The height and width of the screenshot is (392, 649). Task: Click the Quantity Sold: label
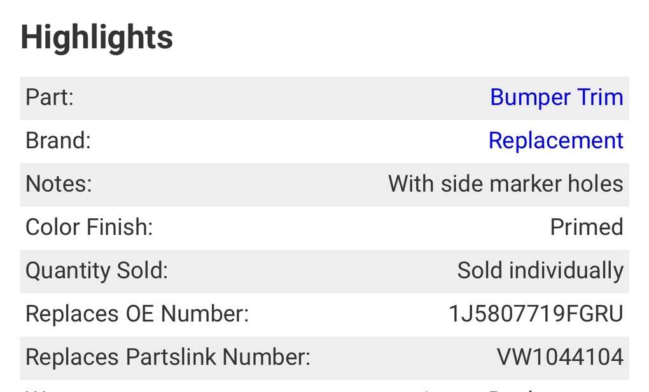coord(96,270)
